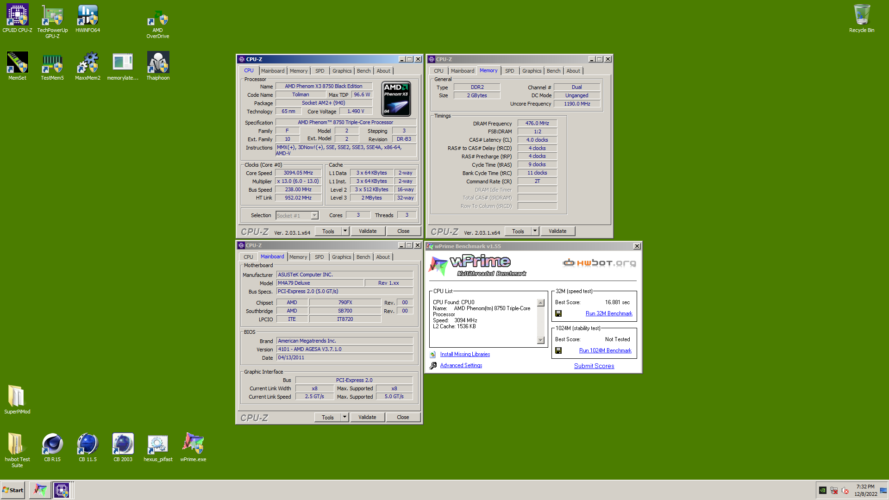The height and width of the screenshot is (500, 889).
Task: Click the save icon for 1024M score
Action: tap(558, 350)
